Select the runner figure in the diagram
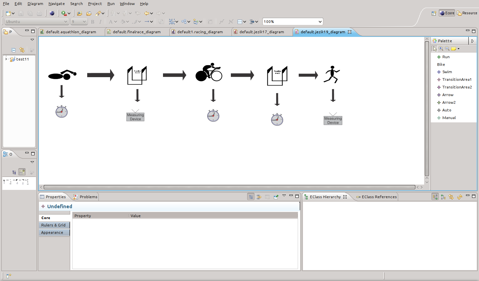Viewport: 479px width, 281px height. [x=332, y=74]
